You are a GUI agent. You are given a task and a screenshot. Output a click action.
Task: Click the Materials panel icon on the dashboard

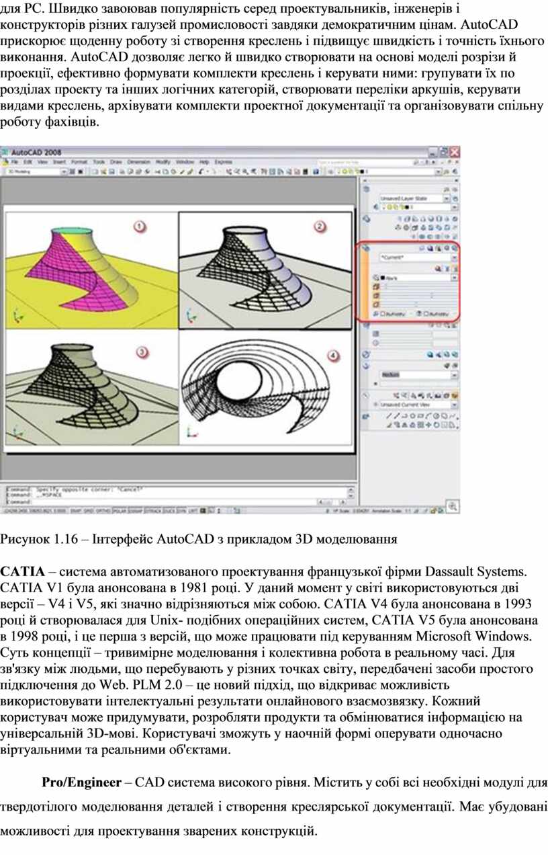tap(366, 354)
